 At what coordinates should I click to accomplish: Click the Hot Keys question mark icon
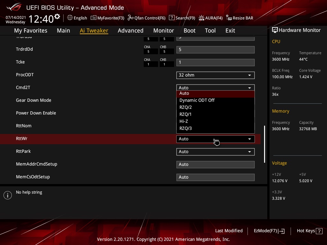[319, 231]
